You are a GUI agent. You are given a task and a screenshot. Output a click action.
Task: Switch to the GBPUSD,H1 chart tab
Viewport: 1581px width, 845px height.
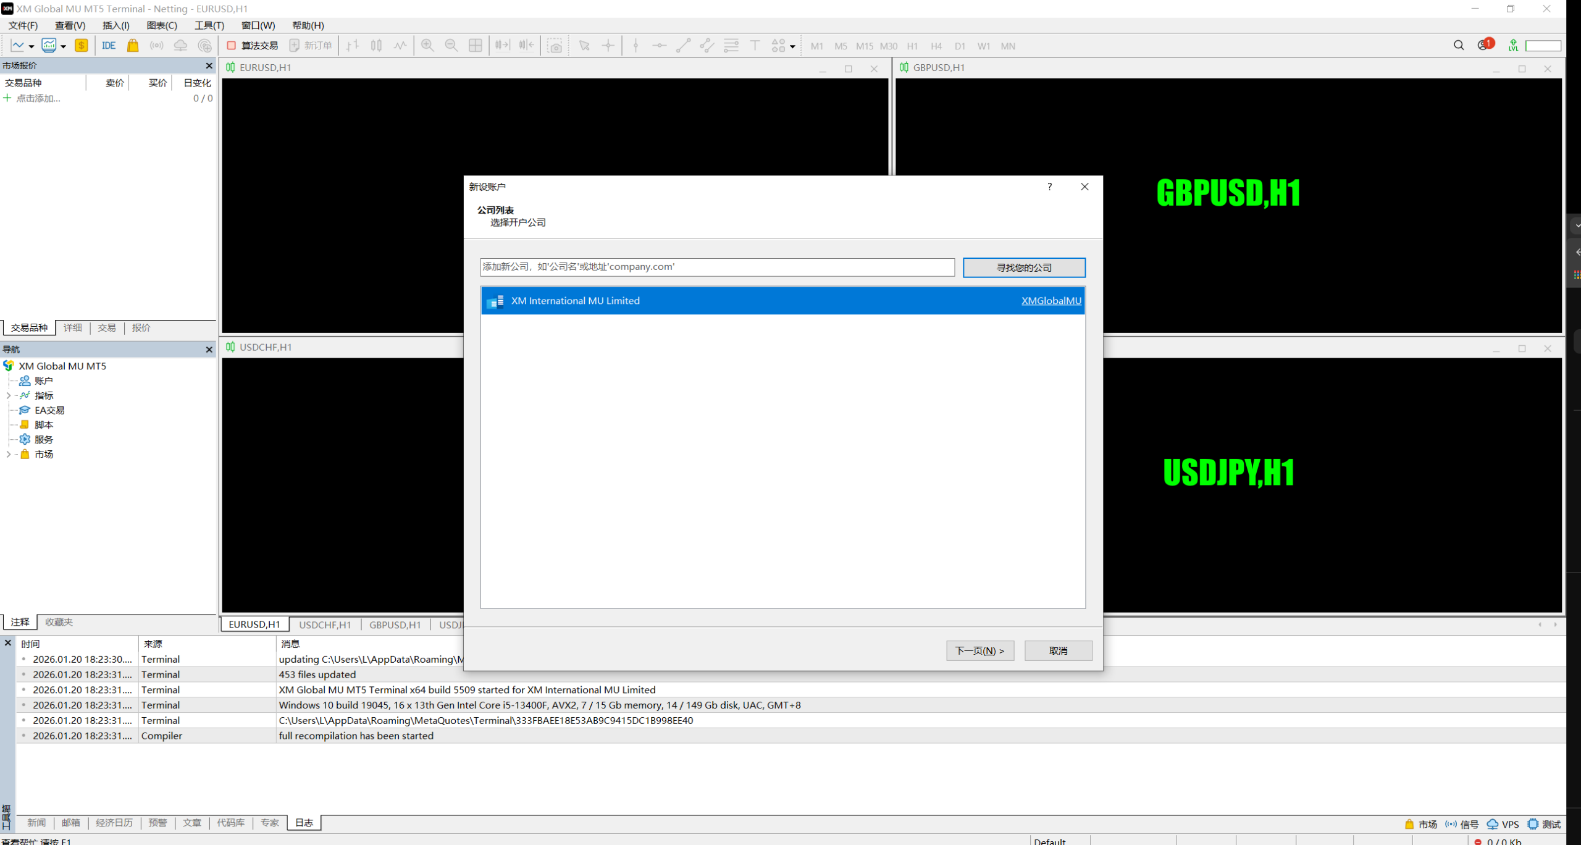395,624
